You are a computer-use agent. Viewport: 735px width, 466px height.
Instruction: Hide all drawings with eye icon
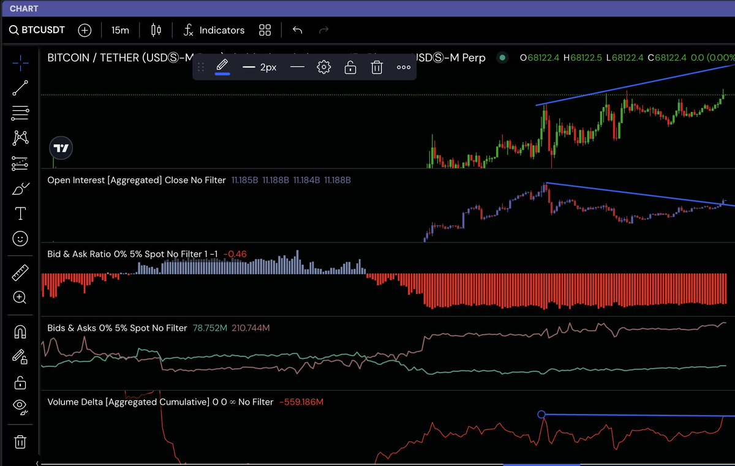click(x=20, y=407)
